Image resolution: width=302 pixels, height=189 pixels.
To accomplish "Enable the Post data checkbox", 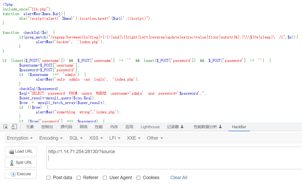I will [x=49, y=178].
